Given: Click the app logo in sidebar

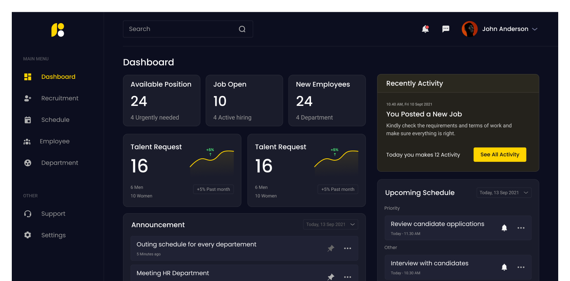Looking at the screenshot, I should coord(58,30).
